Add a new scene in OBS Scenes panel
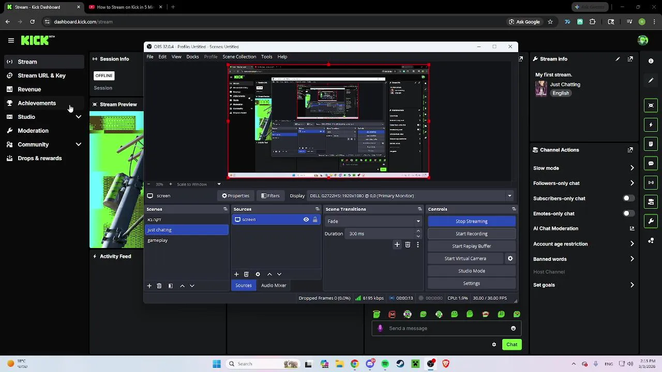Screen dimensions: 662x372 [x=149, y=286]
